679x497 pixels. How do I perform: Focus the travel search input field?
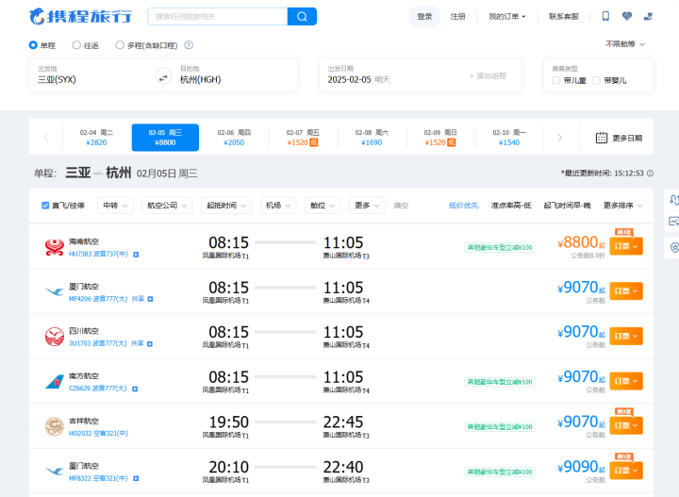coord(218,16)
